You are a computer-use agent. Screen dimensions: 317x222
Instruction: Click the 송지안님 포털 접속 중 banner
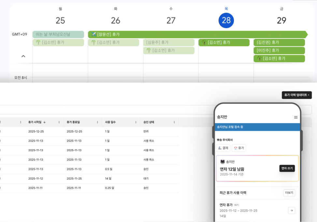pyautogui.click(x=257, y=127)
